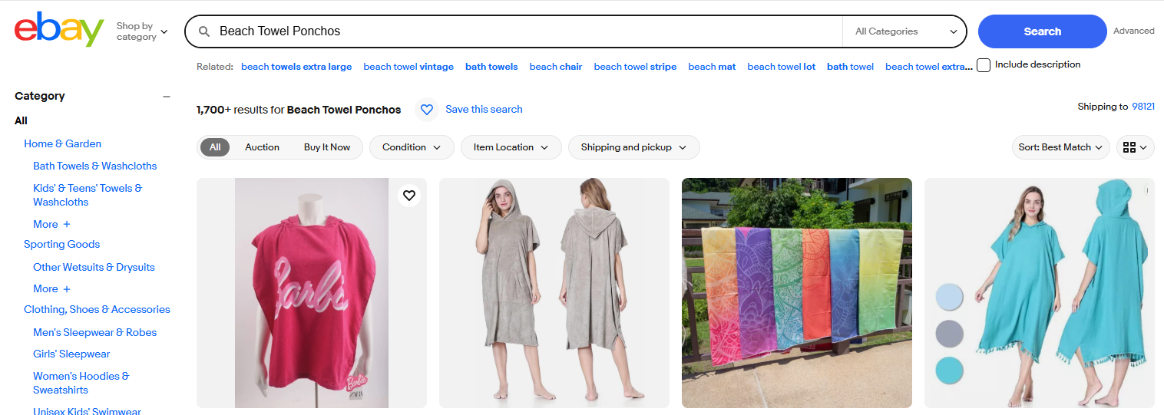The image size is (1164, 415).
Task: Expand More under Home & Garden
Action: 51,224
